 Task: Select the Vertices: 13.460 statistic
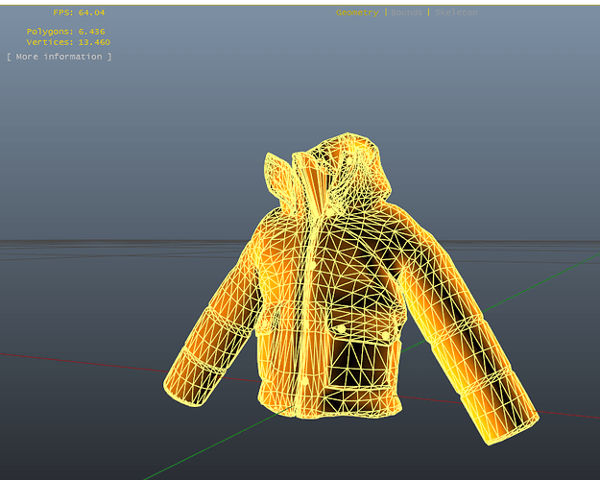tap(68, 42)
